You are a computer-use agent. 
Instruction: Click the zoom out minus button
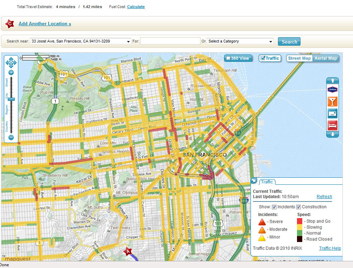(x=11, y=137)
